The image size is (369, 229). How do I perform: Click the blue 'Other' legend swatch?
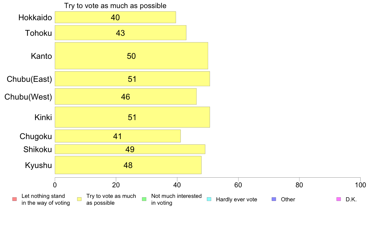point(274,199)
